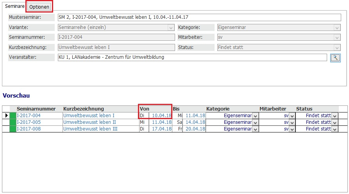Switch to the Optionen tab
The image size is (349, 194).
coord(39,7)
